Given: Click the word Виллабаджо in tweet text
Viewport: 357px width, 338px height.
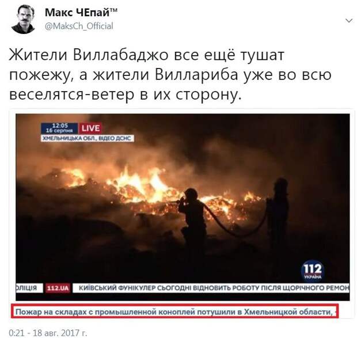Looking at the screenshot, I should (x=121, y=55).
